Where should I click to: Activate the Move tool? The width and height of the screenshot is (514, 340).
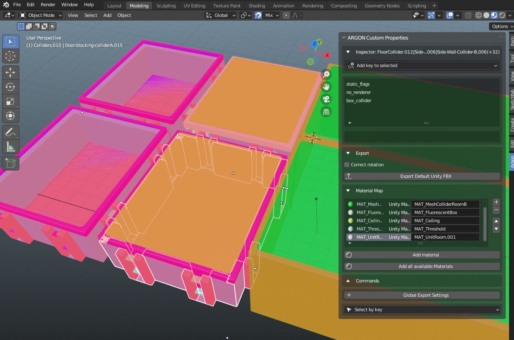pos(10,72)
